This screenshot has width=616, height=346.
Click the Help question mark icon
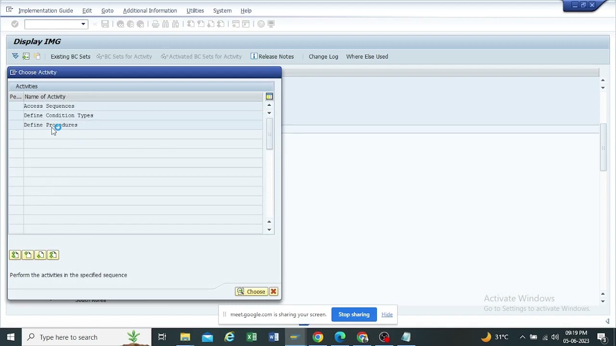coord(261,24)
